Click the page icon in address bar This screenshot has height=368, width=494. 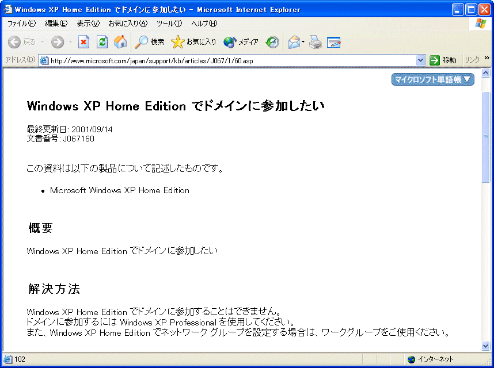[44, 60]
